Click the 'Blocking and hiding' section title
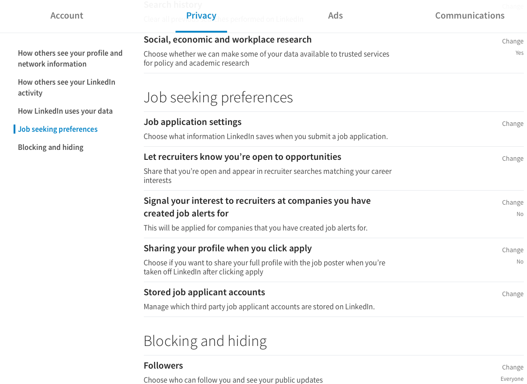 [205, 341]
